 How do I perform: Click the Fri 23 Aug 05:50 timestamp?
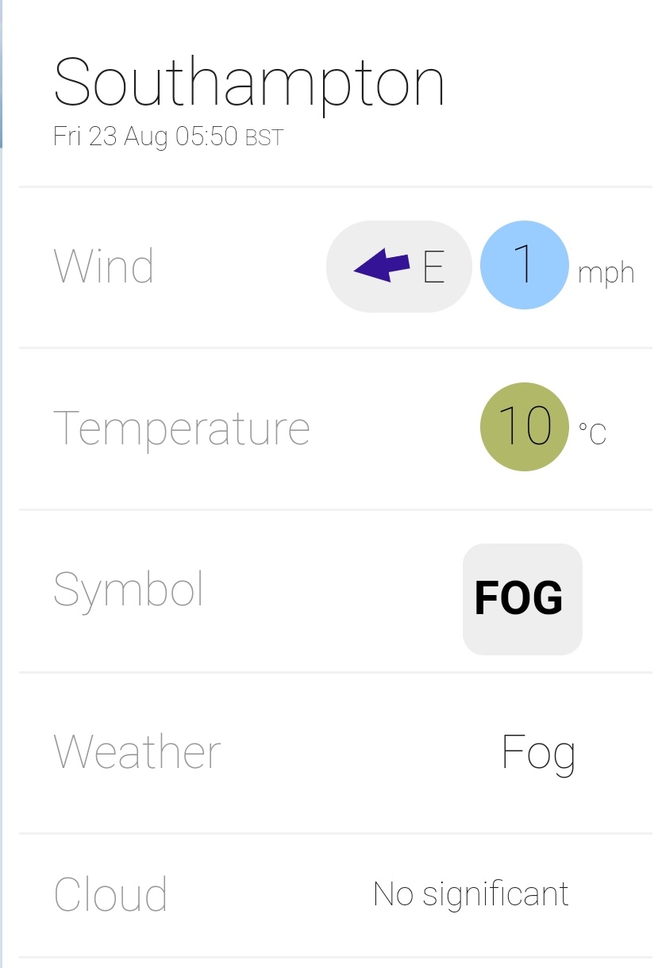click(145, 136)
